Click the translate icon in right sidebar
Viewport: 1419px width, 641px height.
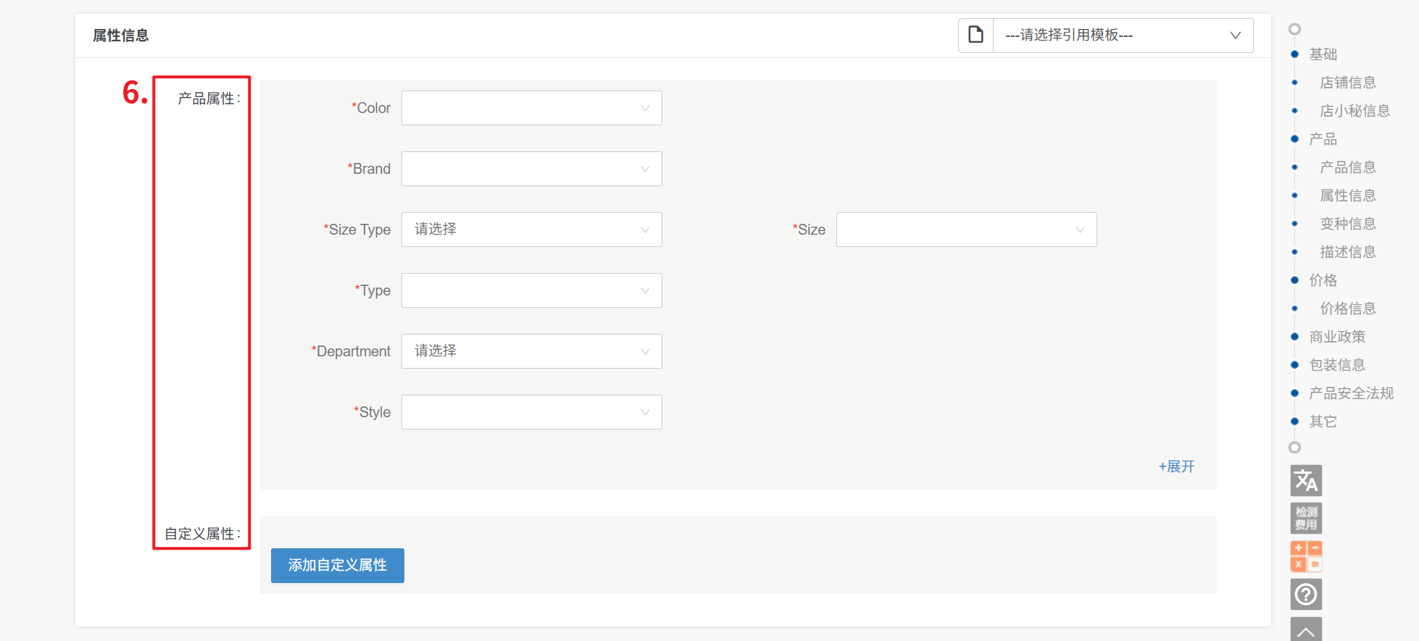pos(1306,480)
